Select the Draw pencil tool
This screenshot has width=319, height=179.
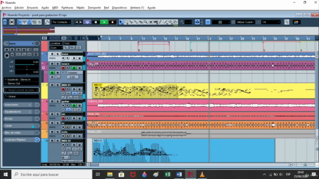160,22
